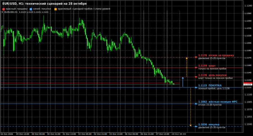Click the red price tag above 1.1121

pyautogui.click(x=248, y=83)
